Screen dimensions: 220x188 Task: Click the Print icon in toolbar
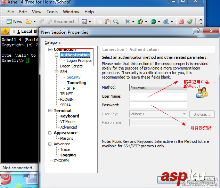tap(128, 22)
